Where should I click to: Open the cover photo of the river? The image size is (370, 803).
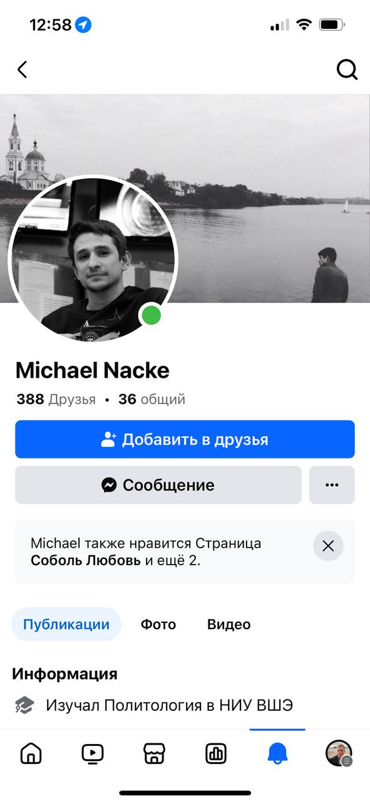pyautogui.click(x=263, y=188)
